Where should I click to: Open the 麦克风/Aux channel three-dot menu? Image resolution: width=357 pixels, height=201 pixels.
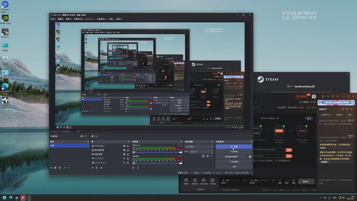point(134,149)
